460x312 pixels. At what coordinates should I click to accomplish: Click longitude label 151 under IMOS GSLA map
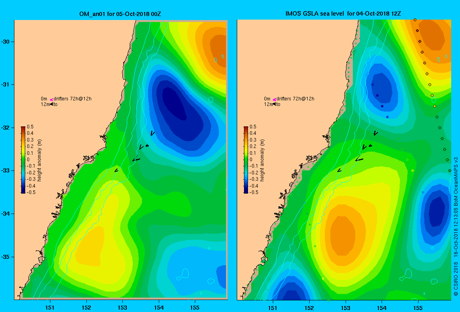click(273, 308)
